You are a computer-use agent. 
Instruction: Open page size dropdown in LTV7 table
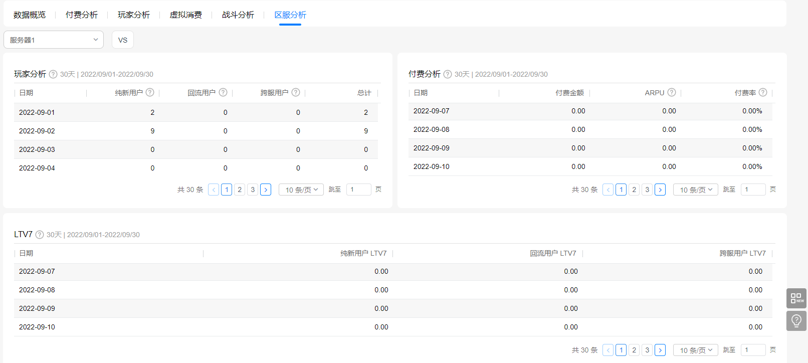click(696, 350)
